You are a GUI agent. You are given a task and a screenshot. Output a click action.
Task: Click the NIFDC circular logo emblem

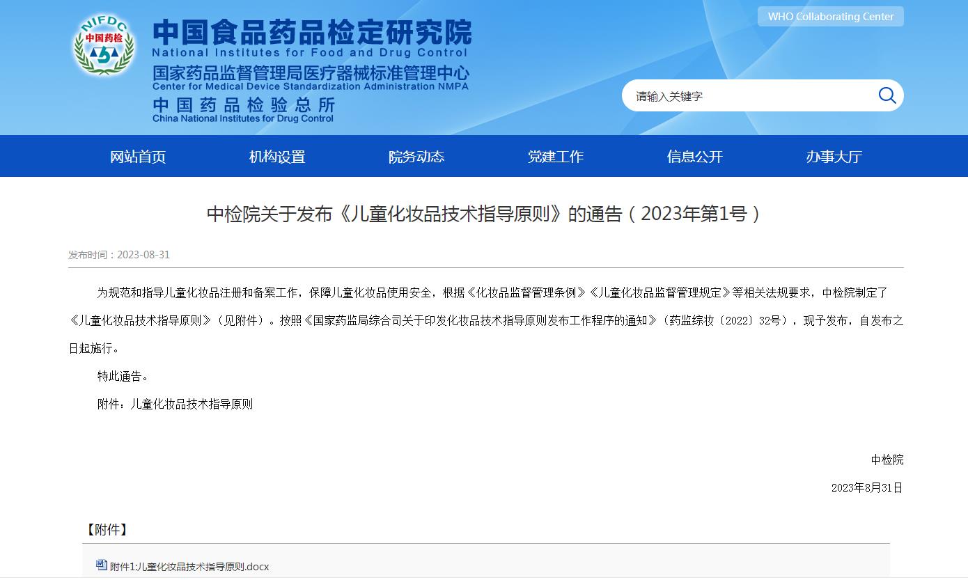[104, 46]
